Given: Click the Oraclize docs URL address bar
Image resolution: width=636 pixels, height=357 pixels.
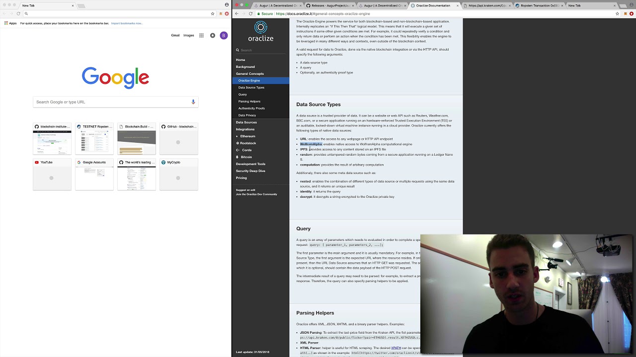Looking at the screenshot, I should [x=437, y=13].
